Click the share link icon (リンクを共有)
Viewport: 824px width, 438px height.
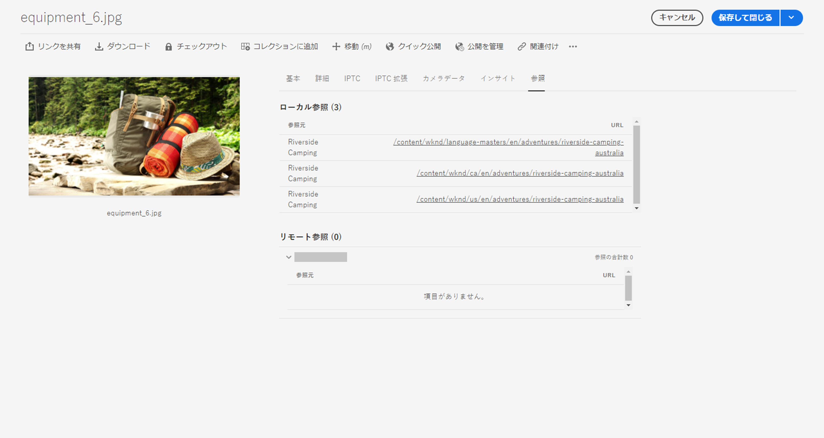[29, 47]
